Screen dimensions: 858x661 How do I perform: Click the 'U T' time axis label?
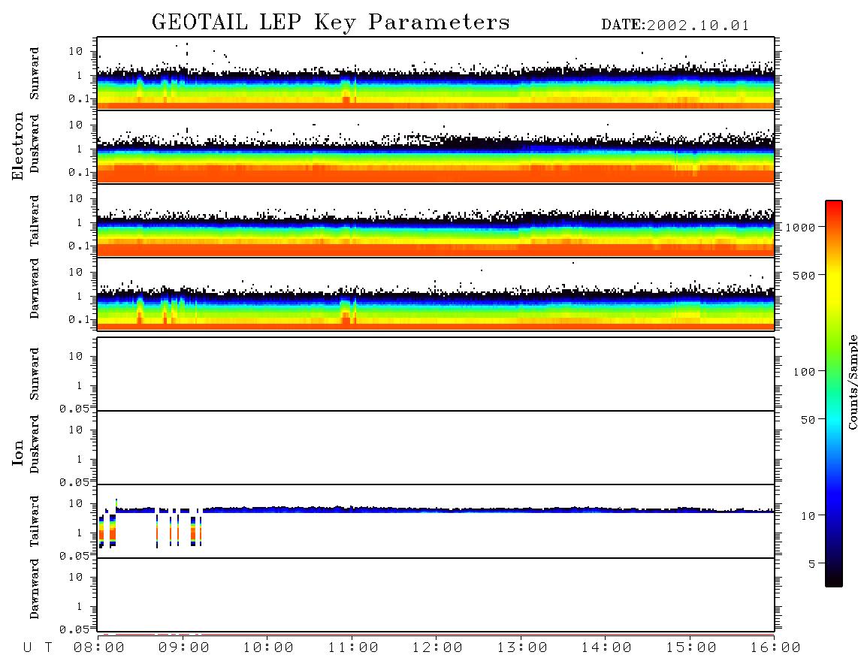38,648
